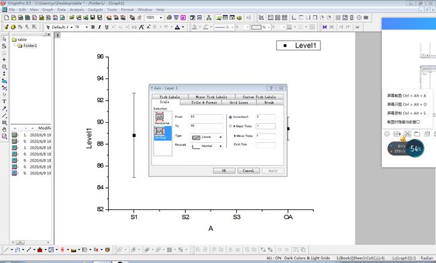The height and width of the screenshot is (263, 436).
Task: Select the Text tool (T) in the left toolbar
Action: tap(4, 101)
